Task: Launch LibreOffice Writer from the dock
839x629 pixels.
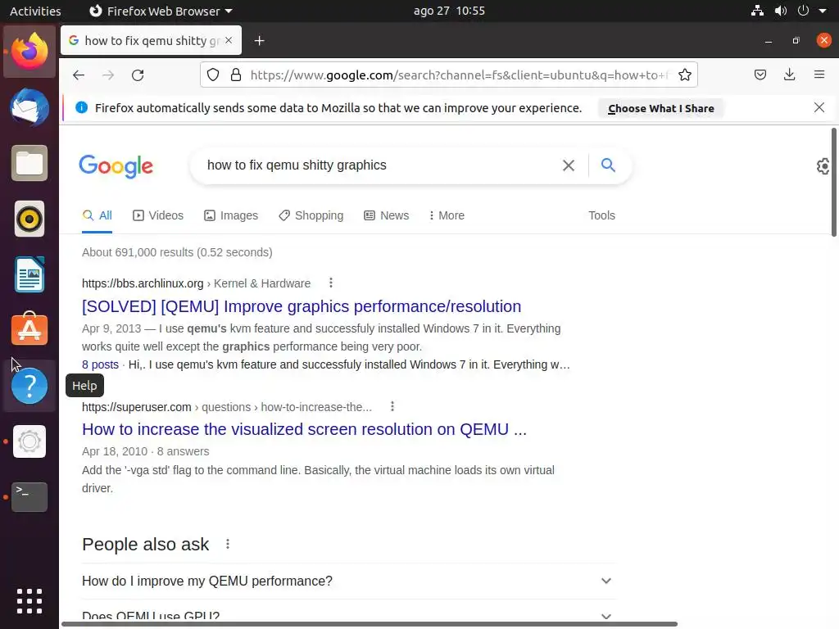Action: coord(29,274)
